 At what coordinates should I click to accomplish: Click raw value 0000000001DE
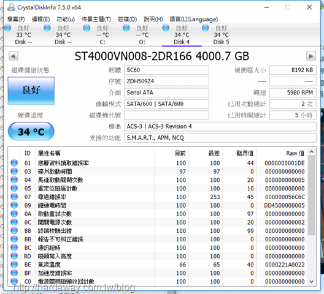click(285, 163)
